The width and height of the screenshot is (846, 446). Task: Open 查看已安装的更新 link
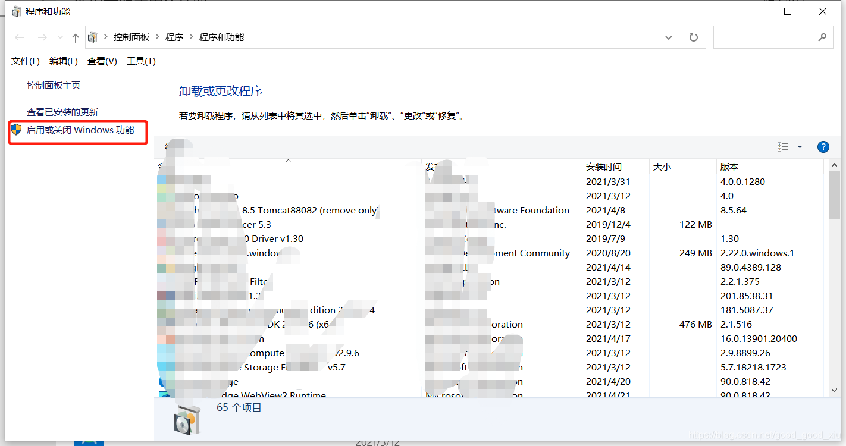coord(62,112)
